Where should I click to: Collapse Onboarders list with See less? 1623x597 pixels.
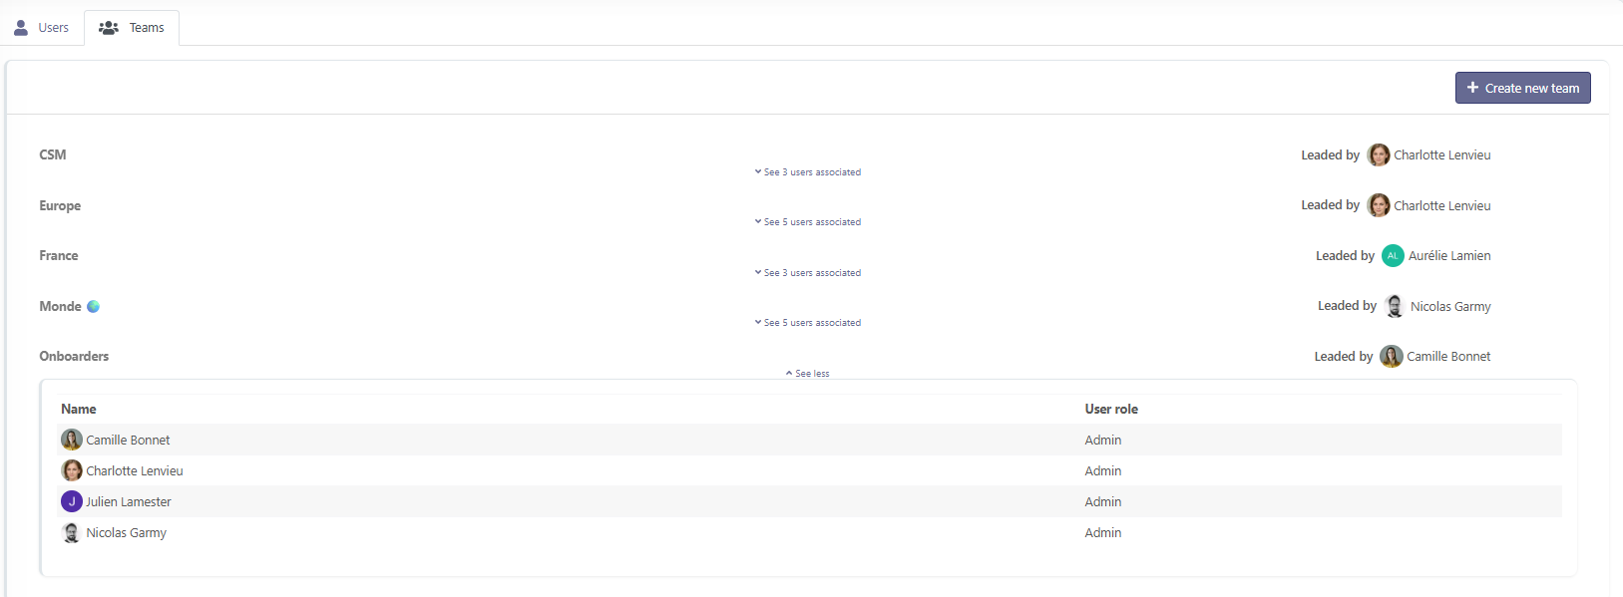pos(808,374)
